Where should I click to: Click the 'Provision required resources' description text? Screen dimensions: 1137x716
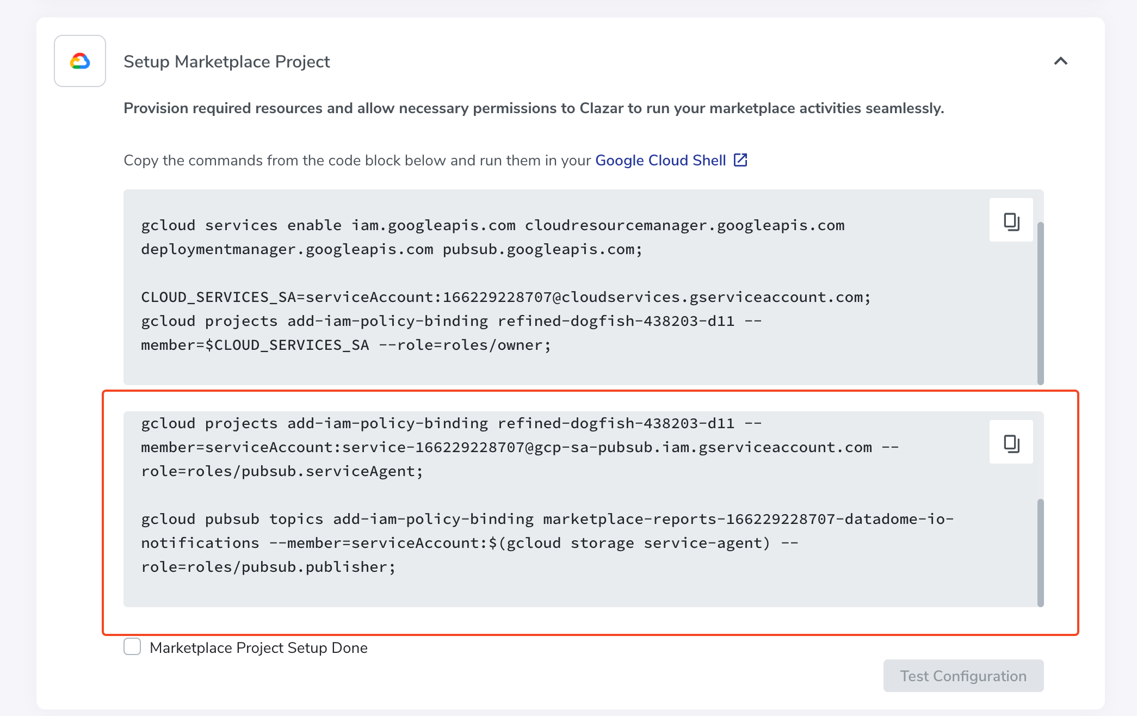coord(534,108)
